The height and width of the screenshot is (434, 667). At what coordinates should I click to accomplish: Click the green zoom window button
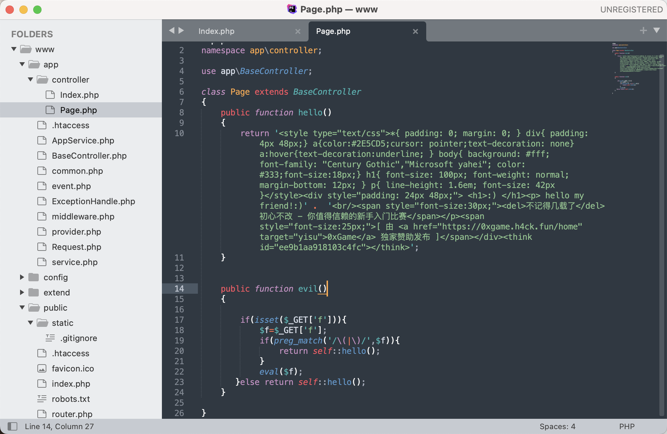(x=37, y=10)
